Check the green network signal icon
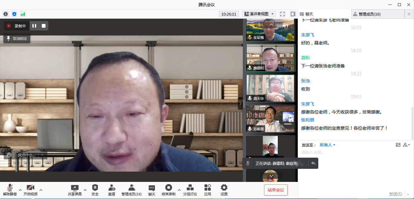414x199 pixels. (23, 14)
